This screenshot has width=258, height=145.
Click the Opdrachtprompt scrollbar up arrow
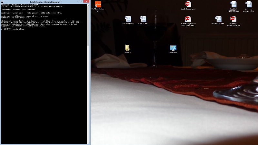tap(88, 5)
